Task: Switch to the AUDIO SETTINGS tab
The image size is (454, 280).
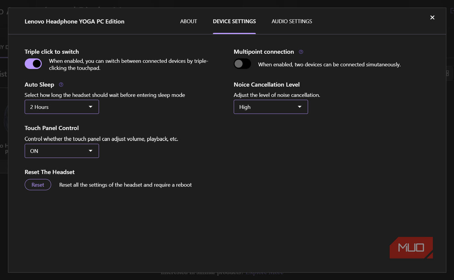Action: point(292,21)
